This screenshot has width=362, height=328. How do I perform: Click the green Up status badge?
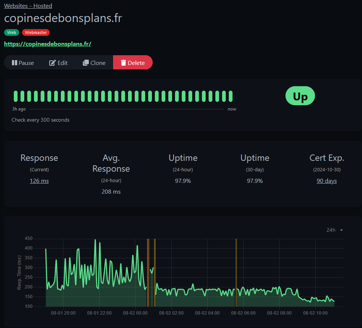(300, 96)
